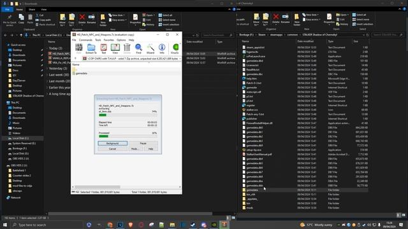Screen dimensions: 408x229
Task: Click the current file extraction progress bar
Action: [x=127, y=115]
